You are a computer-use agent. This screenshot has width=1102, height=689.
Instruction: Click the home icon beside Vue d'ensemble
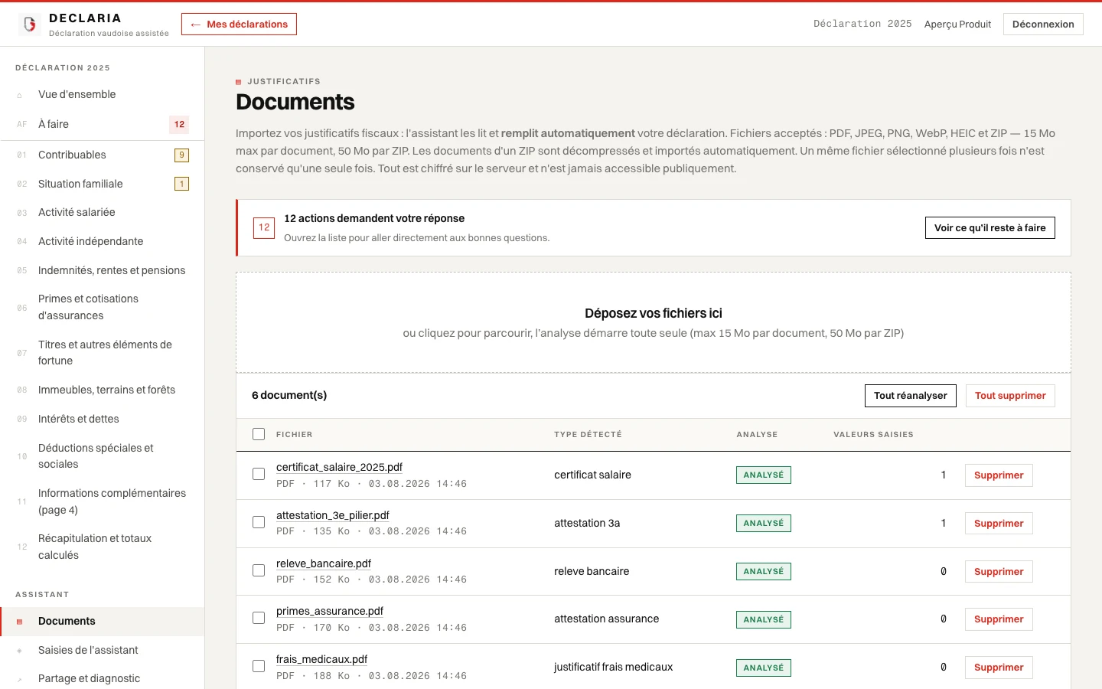click(x=20, y=96)
